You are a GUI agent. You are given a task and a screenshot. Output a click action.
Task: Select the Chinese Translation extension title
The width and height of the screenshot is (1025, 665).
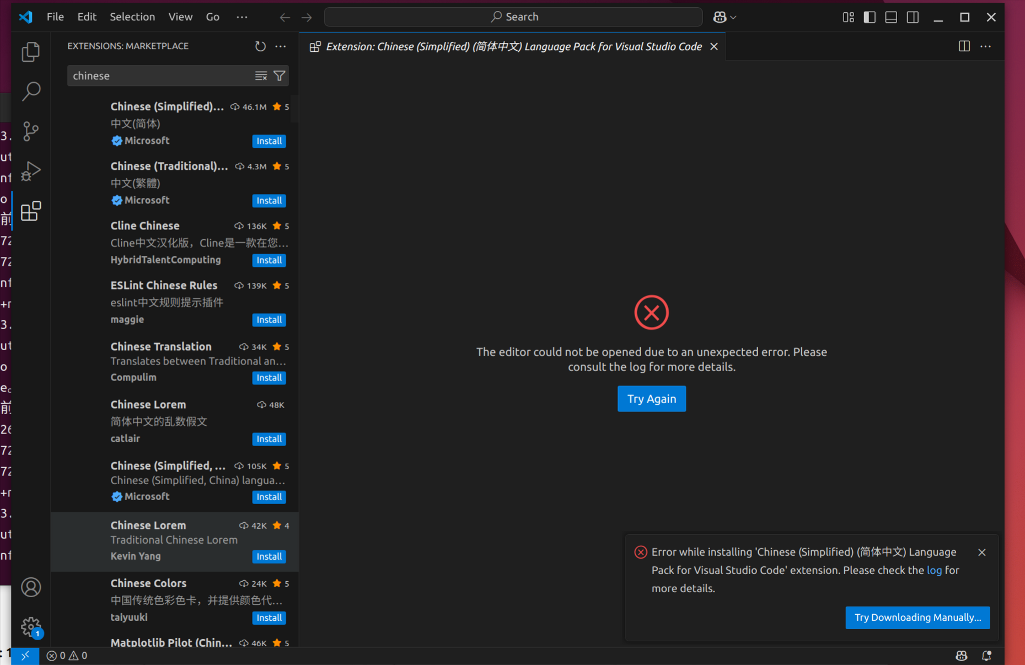point(161,346)
